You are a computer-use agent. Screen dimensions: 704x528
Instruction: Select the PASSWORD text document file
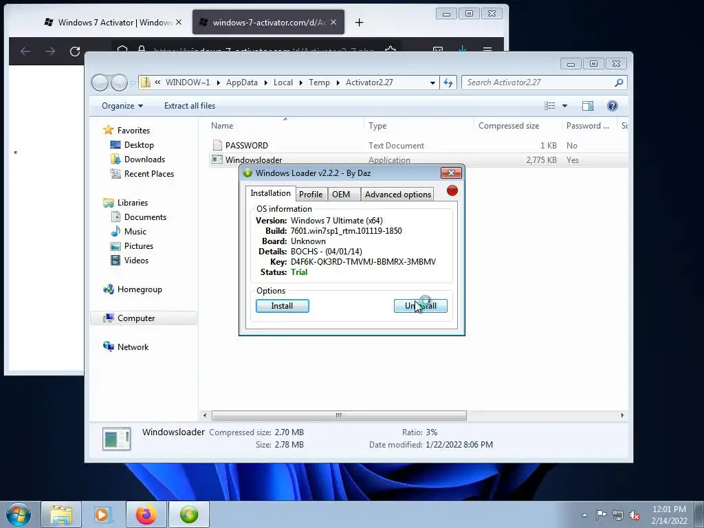(247, 146)
